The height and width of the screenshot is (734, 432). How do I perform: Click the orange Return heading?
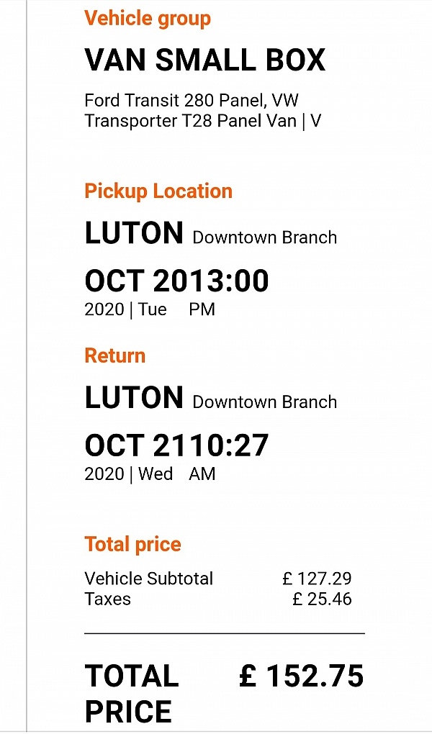coord(114,355)
